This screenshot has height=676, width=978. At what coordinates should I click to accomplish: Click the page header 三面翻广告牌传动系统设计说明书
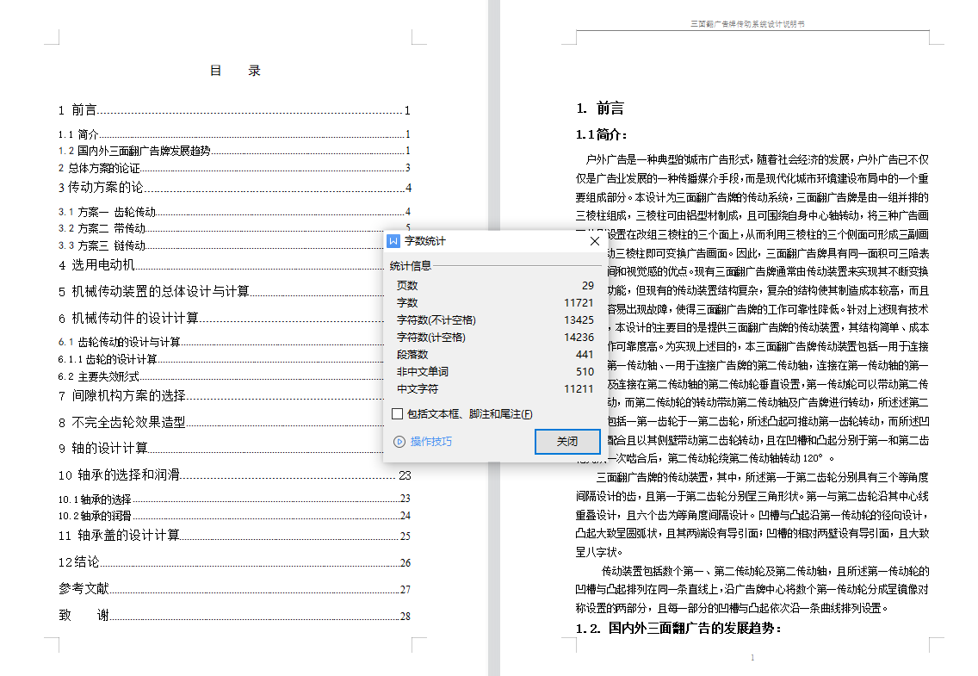(x=748, y=25)
